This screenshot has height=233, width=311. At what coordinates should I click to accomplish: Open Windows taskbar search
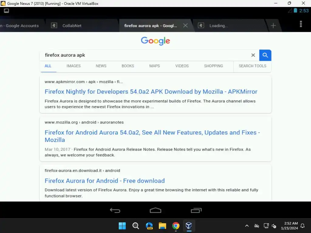(x=136, y=226)
